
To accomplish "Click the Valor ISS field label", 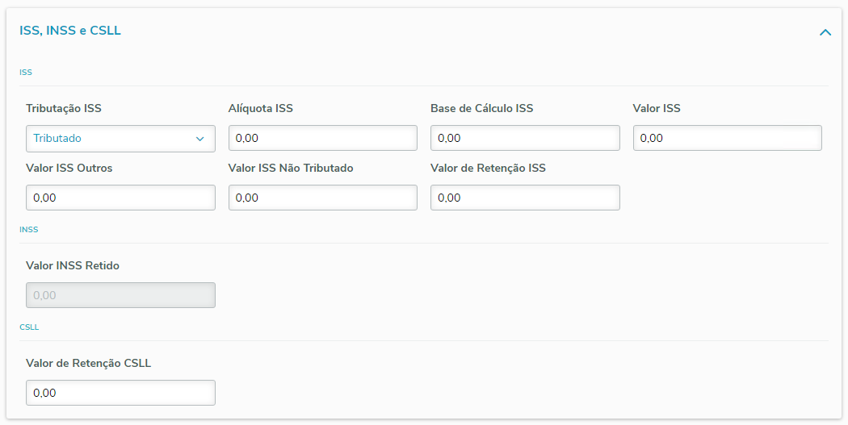I will pyautogui.click(x=657, y=109).
